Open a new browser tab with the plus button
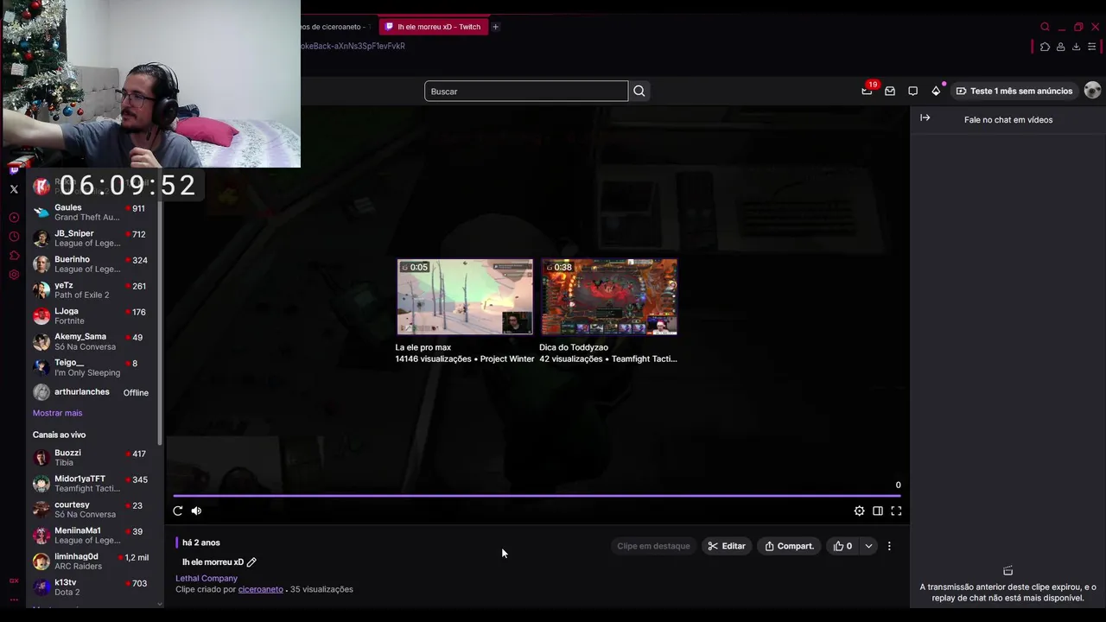The width and height of the screenshot is (1106, 622). click(495, 27)
